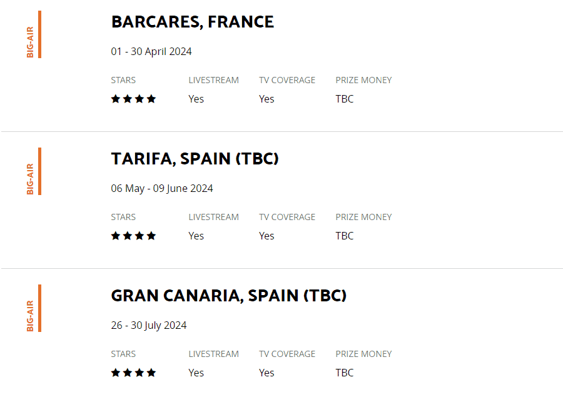The image size is (563, 412).
Task: Click the Stars label under Barcares
Action: coord(123,80)
